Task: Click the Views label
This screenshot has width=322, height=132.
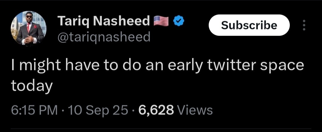Action: coord(195,111)
